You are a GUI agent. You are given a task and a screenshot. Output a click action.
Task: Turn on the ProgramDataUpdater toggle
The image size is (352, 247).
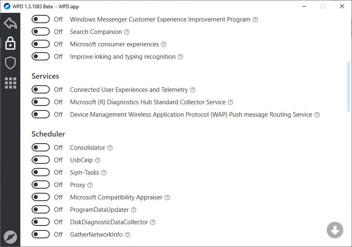pos(41,210)
